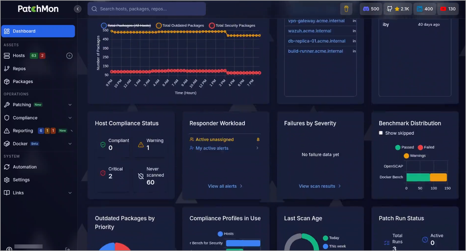Toggle Total Security Packages legend series
Screen dimensions: 466x251
[x=232, y=25]
